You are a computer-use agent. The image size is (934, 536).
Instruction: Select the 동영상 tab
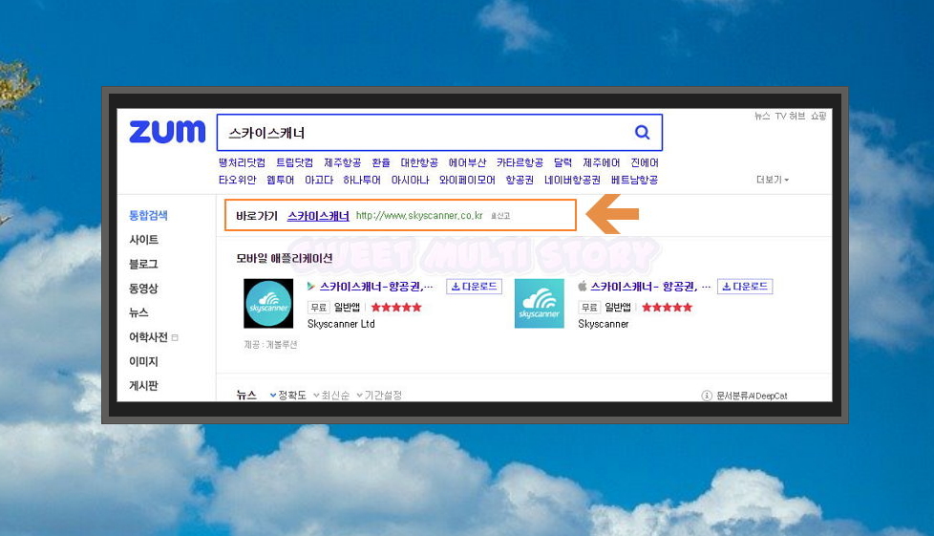(143, 289)
